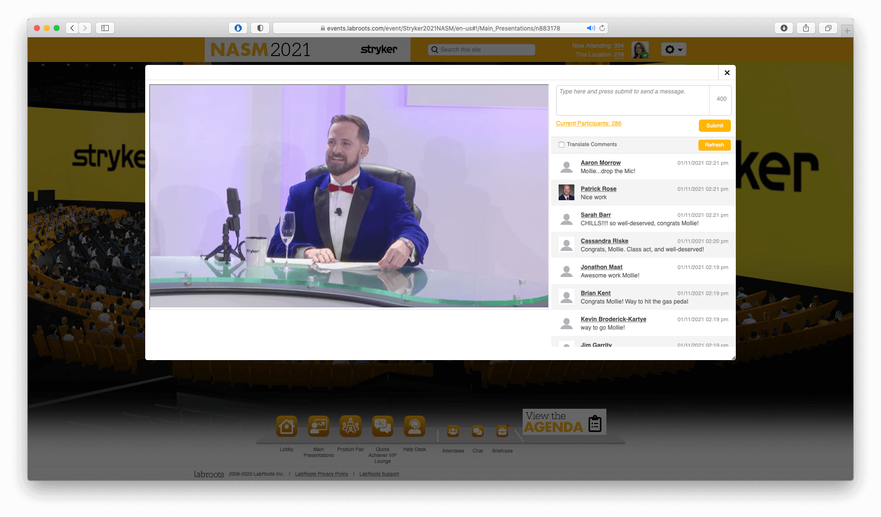Open the Product Fair icon
The image size is (881, 517).
tap(350, 426)
